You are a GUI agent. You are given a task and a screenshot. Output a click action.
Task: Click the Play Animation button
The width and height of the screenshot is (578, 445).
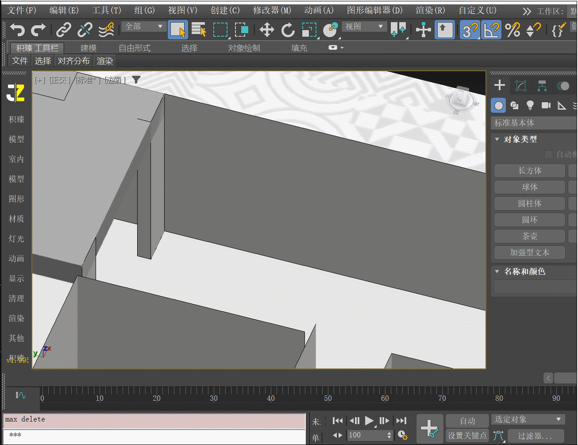click(369, 421)
